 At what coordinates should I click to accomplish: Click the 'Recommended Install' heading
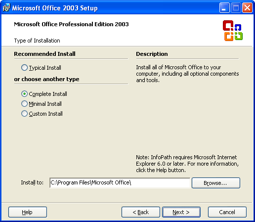44,54
